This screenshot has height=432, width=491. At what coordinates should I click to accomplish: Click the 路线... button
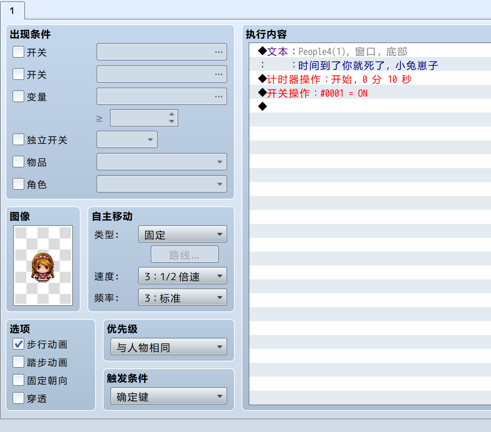coord(185,254)
